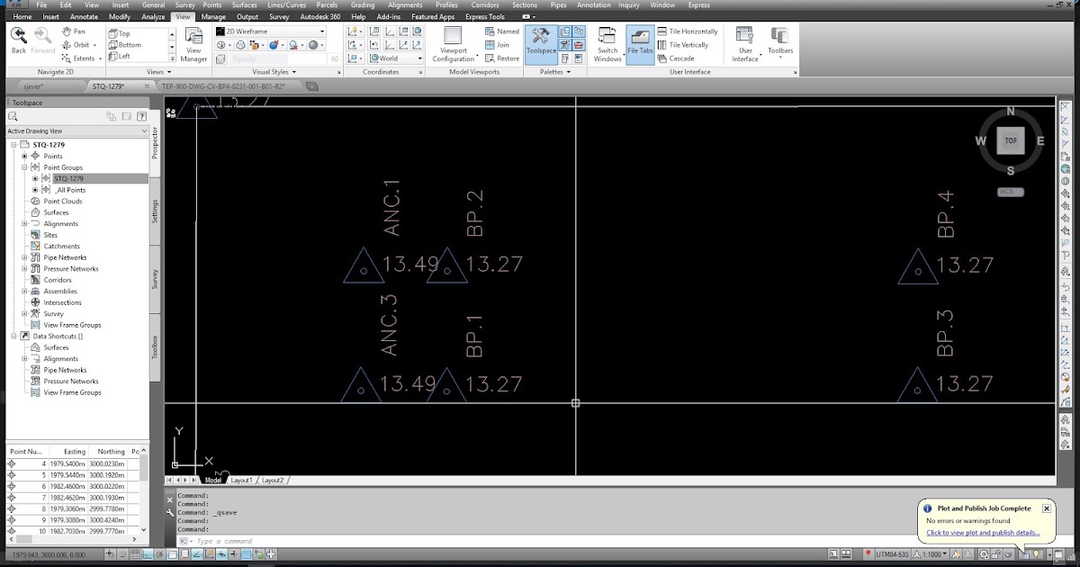The image size is (1080, 567).
Task: Toggle the Toolspace palette off
Action: (540, 40)
